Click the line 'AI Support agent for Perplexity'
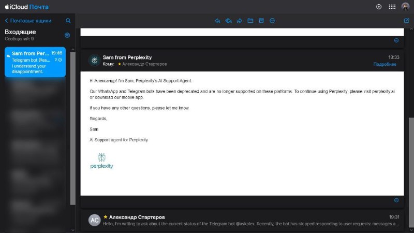 (119, 140)
